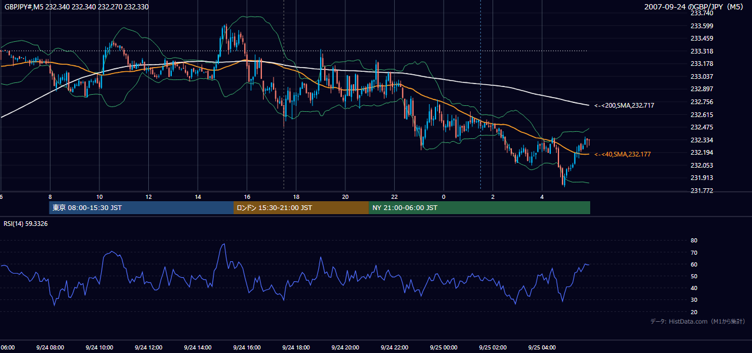Viewport: 752px width, 353px height.
Task: Select the ロンドン 15:30-21:00 JST session bar
Action: 301,208
